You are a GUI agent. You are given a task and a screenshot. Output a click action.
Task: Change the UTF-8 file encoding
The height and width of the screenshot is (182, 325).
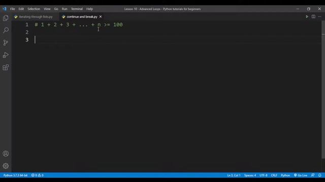tap(264, 175)
